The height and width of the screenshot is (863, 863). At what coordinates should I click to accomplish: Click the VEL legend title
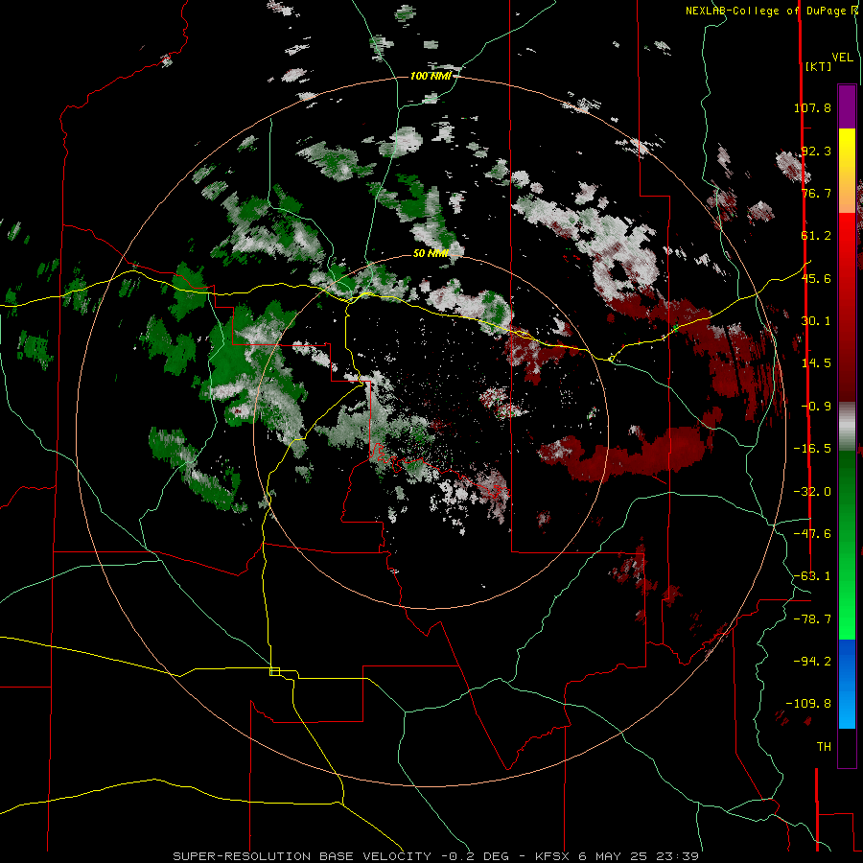coord(842,58)
